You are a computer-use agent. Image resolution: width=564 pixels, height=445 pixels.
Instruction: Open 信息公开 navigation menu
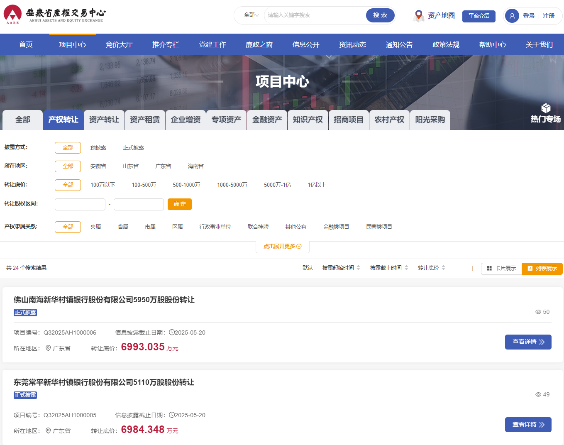pos(306,44)
